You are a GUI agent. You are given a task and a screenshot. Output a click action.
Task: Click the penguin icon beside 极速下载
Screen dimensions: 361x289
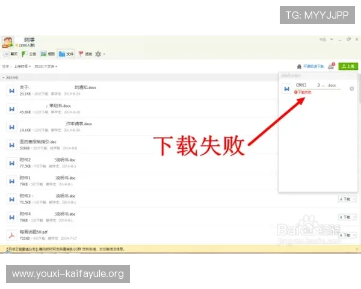299,67
